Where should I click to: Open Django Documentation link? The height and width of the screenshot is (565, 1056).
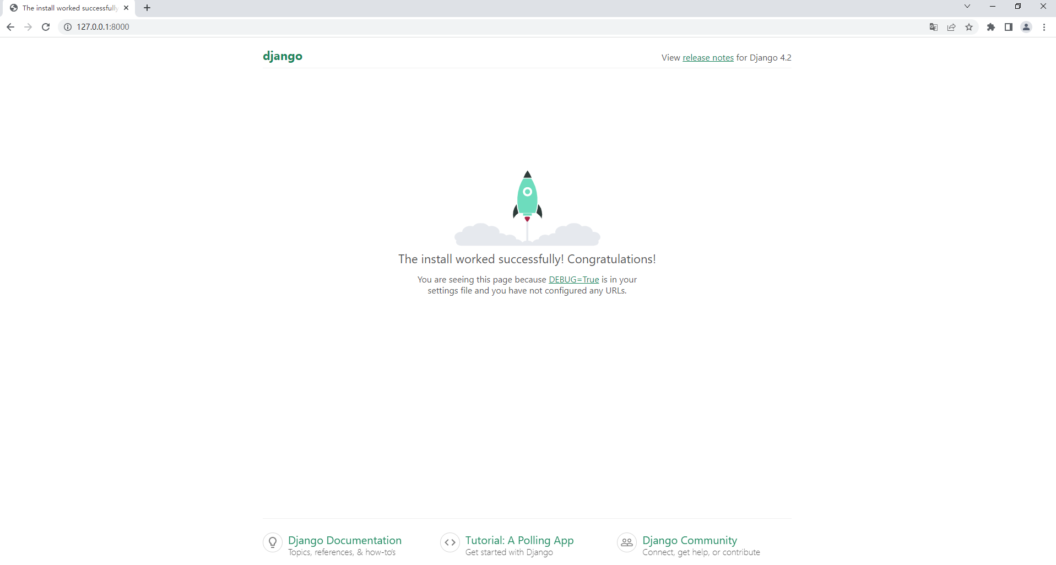[345, 540]
